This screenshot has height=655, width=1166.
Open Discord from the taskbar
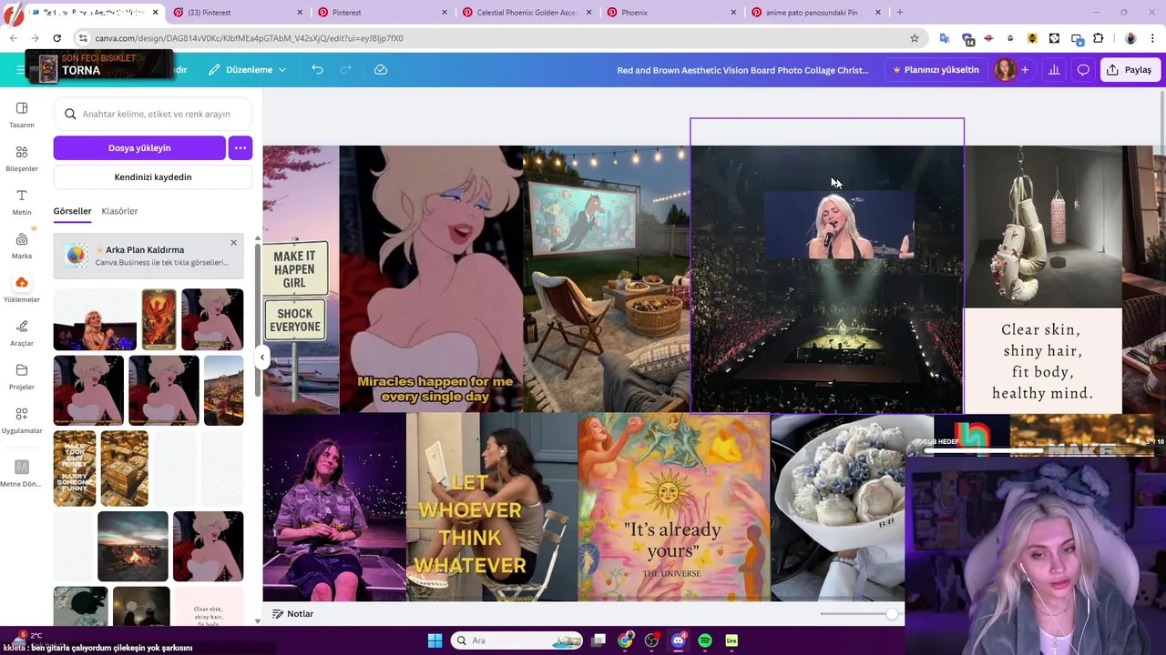tap(678, 640)
